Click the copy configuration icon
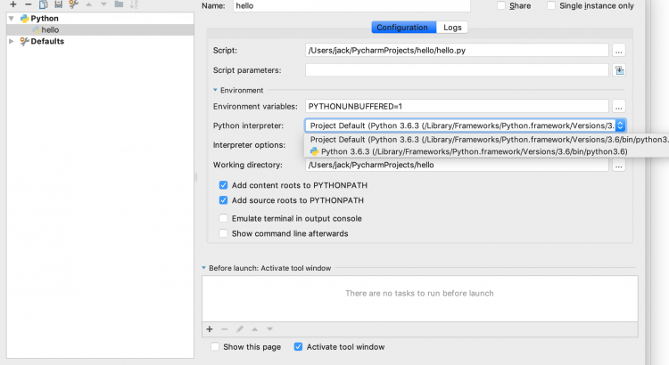Image resolution: width=669 pixels, height=365 pixels. [43, 4]
